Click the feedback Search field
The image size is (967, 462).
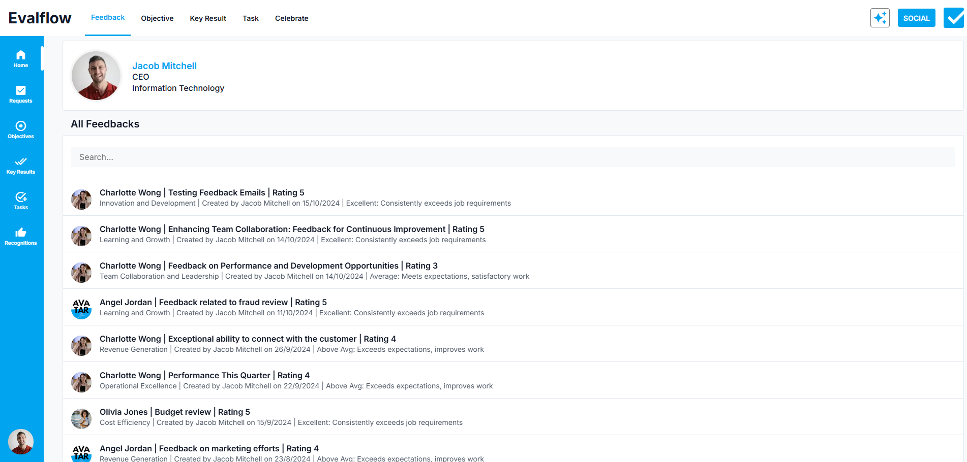coord(512,157)
